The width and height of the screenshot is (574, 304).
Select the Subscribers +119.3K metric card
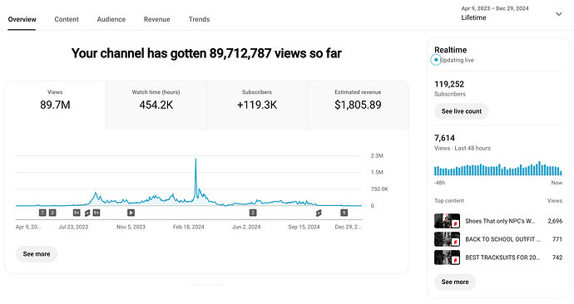coord(257,105)
